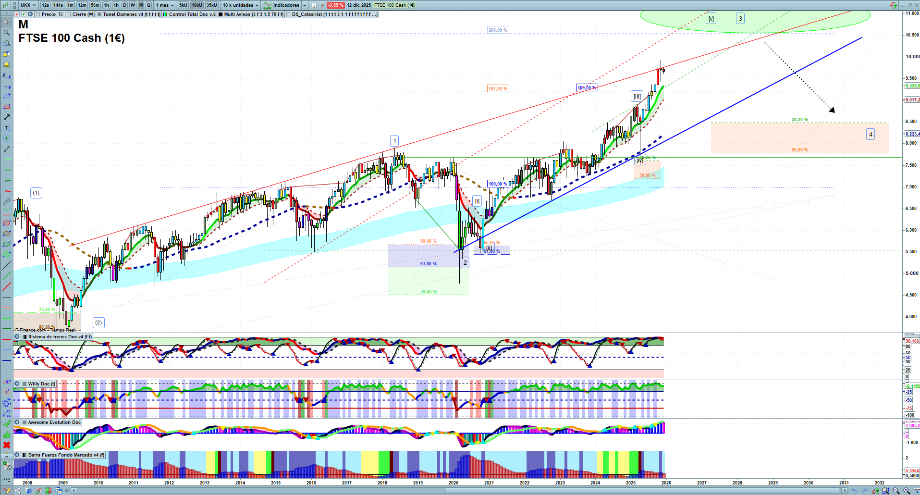Select the red rectangle drawing tool
This screenshot has height=495, width=920.
[x=7, y=107]
